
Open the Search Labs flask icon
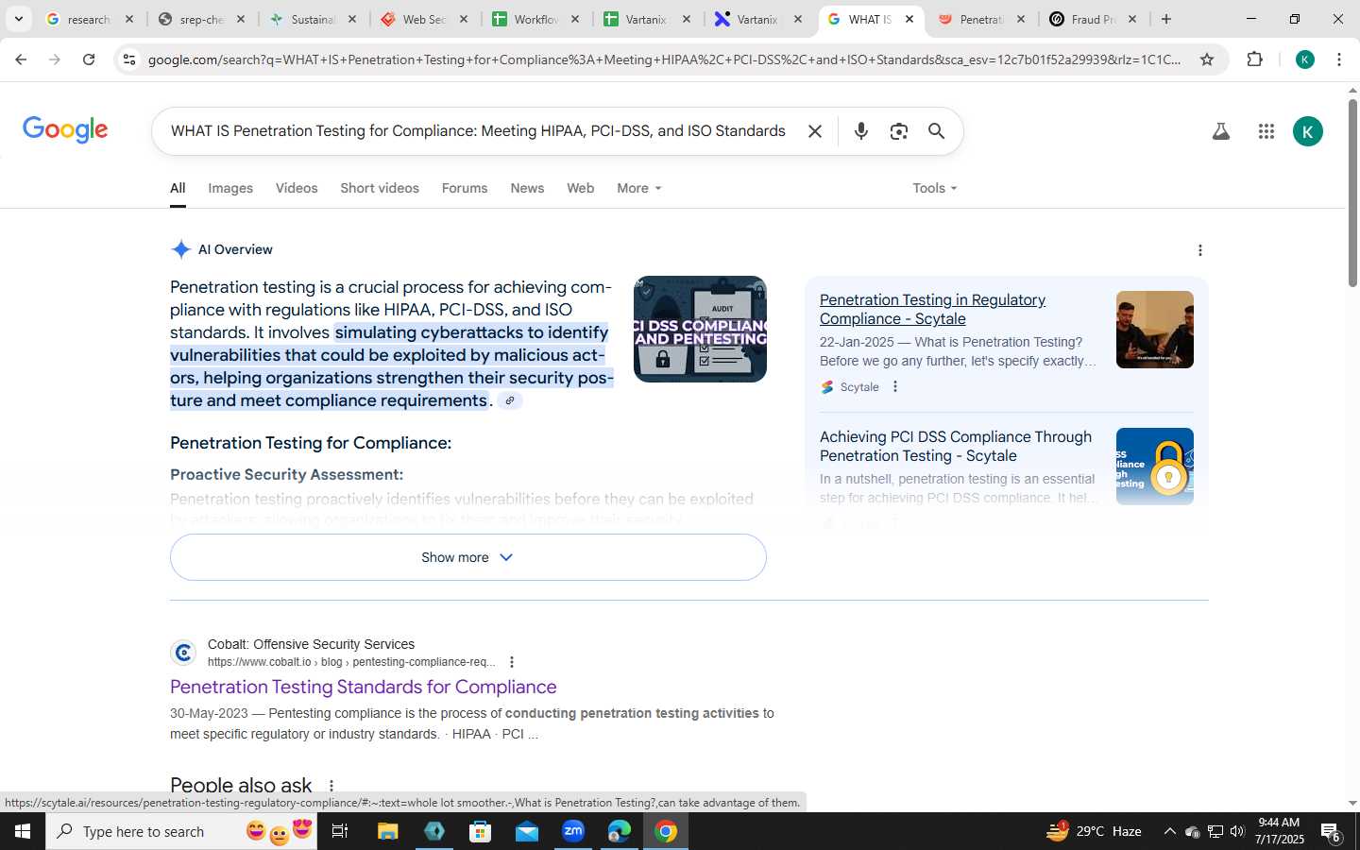coord(1221,131)
